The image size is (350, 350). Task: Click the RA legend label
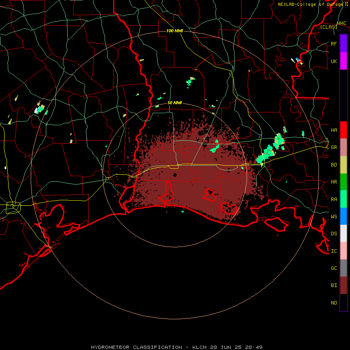[x=334, y=199]
